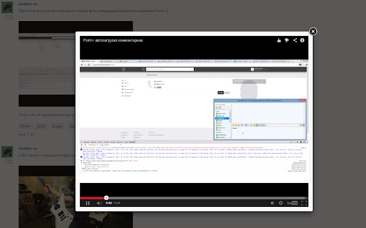Show video info with the 'i' icon
Image resolution: width=366 pixels, height=228 pixels.
(x=303, y=40)
